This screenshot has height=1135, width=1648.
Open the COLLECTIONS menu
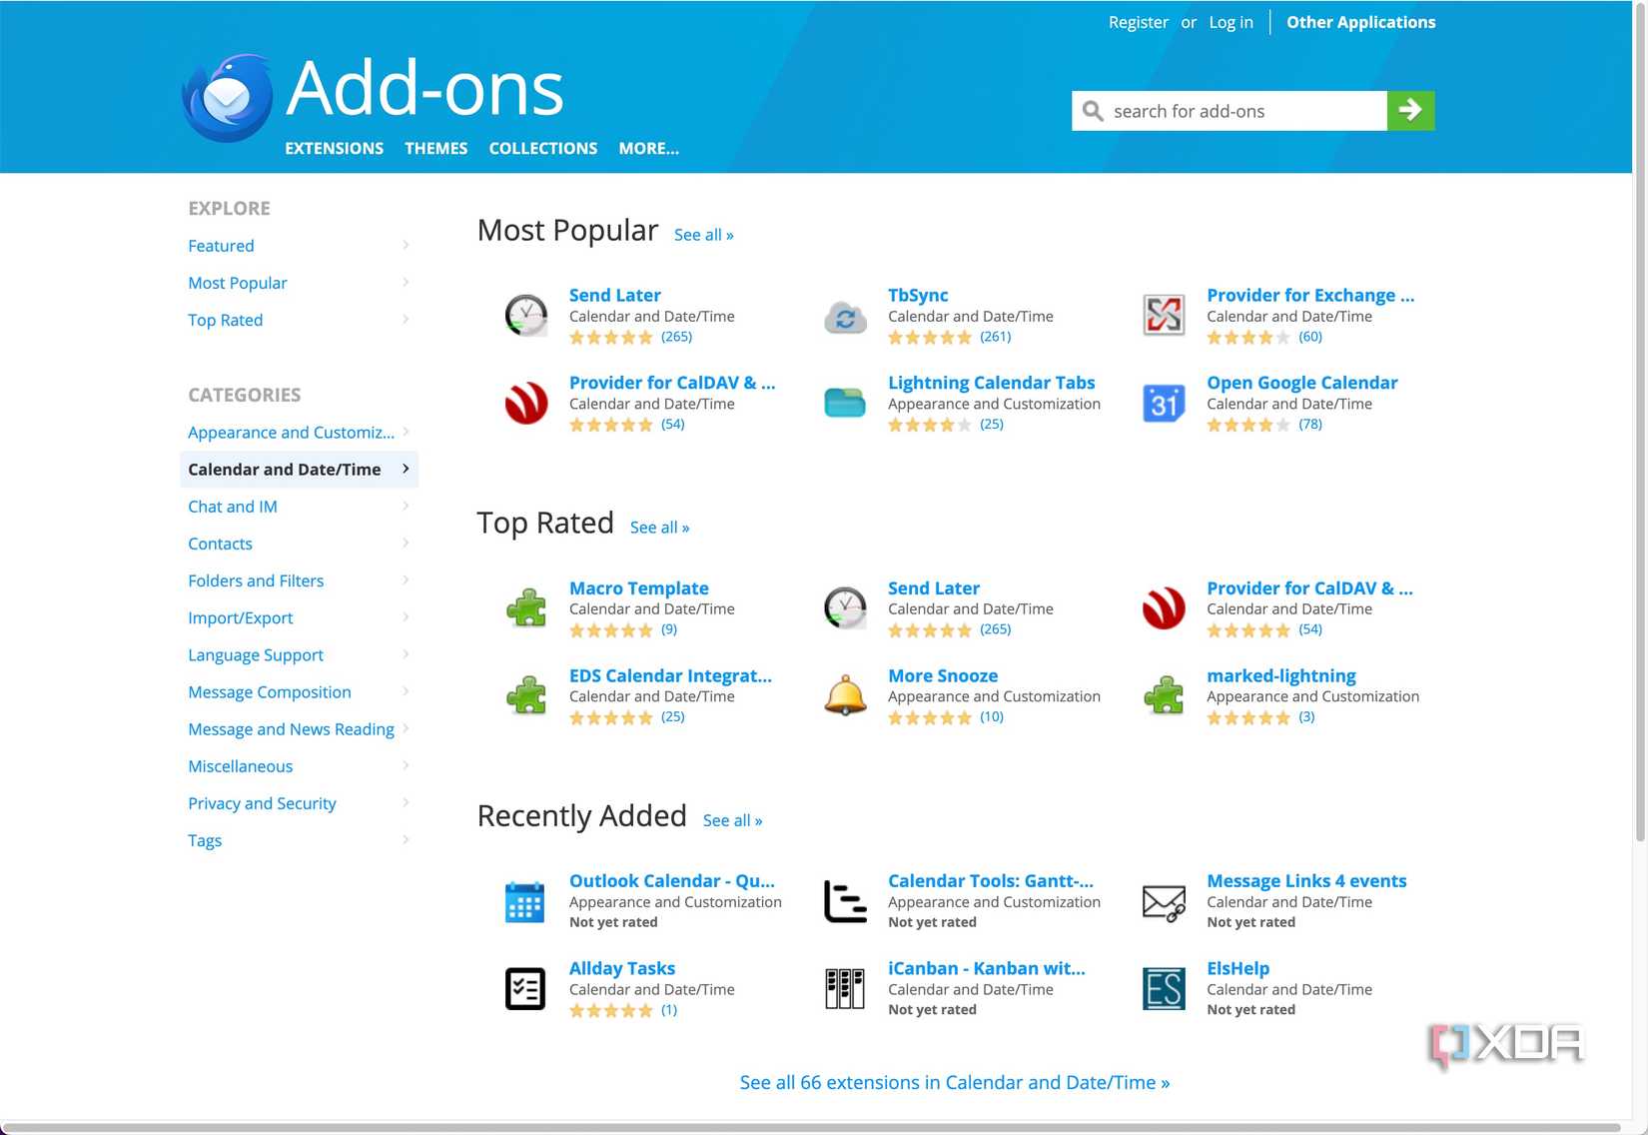pos(542,148)
